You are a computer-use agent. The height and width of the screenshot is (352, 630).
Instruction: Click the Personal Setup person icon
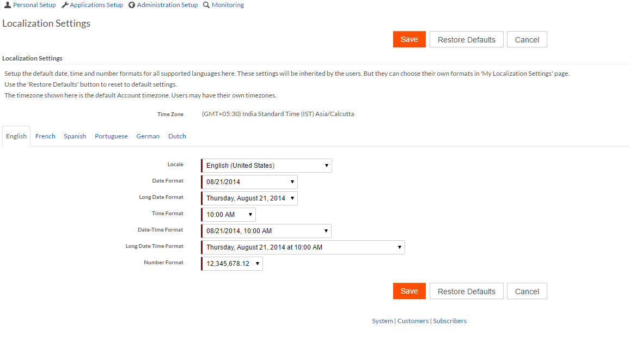(7, 5)
